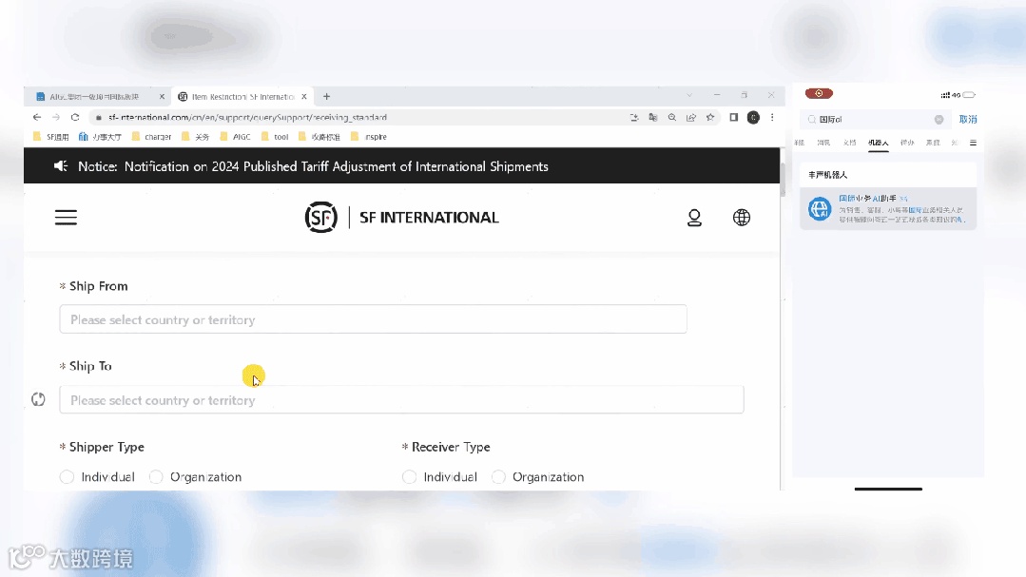Switch to the 文档 tab on phone

pos(849,143)
